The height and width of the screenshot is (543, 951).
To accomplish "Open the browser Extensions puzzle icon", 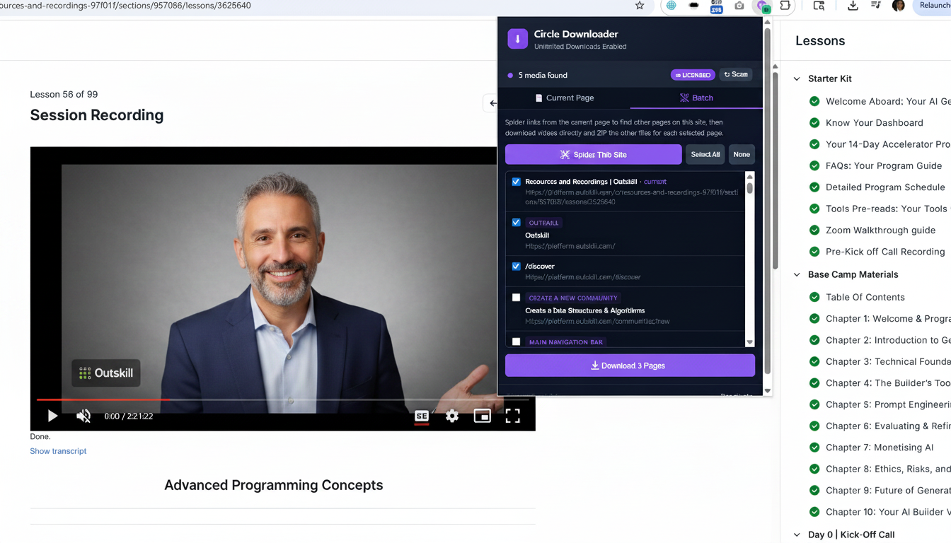I will pyautogui.click(x=785, y=6).
